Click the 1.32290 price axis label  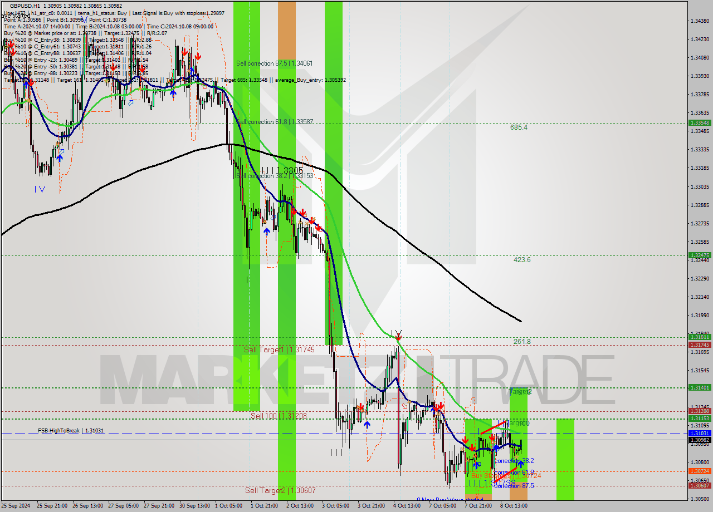tap(700, 278)
